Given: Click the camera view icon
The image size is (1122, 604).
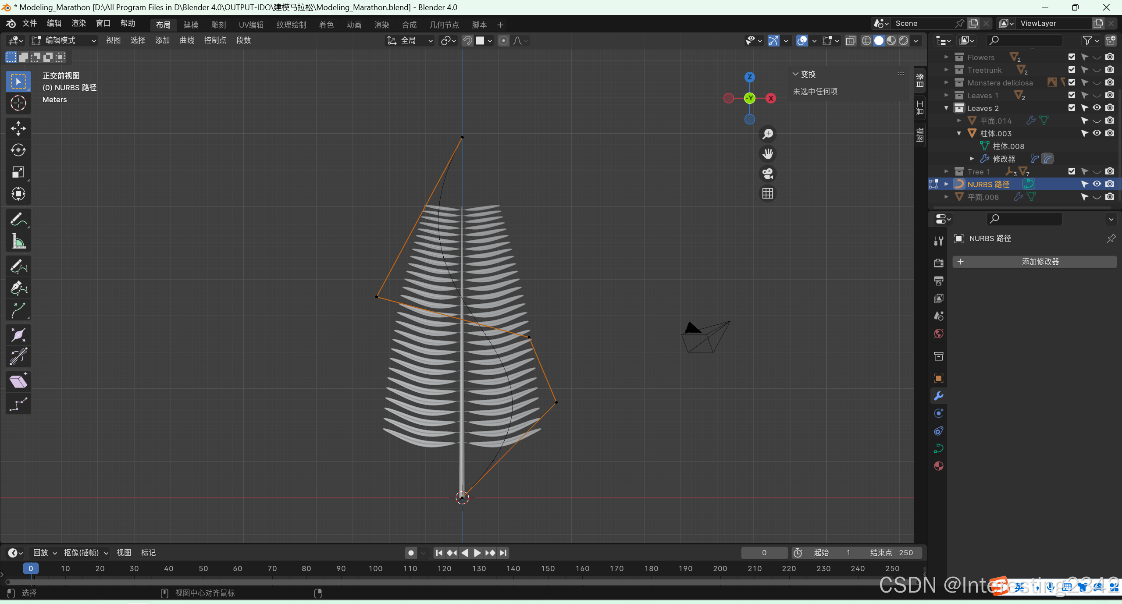Looking at the screenshot, I should click(767, 174).
